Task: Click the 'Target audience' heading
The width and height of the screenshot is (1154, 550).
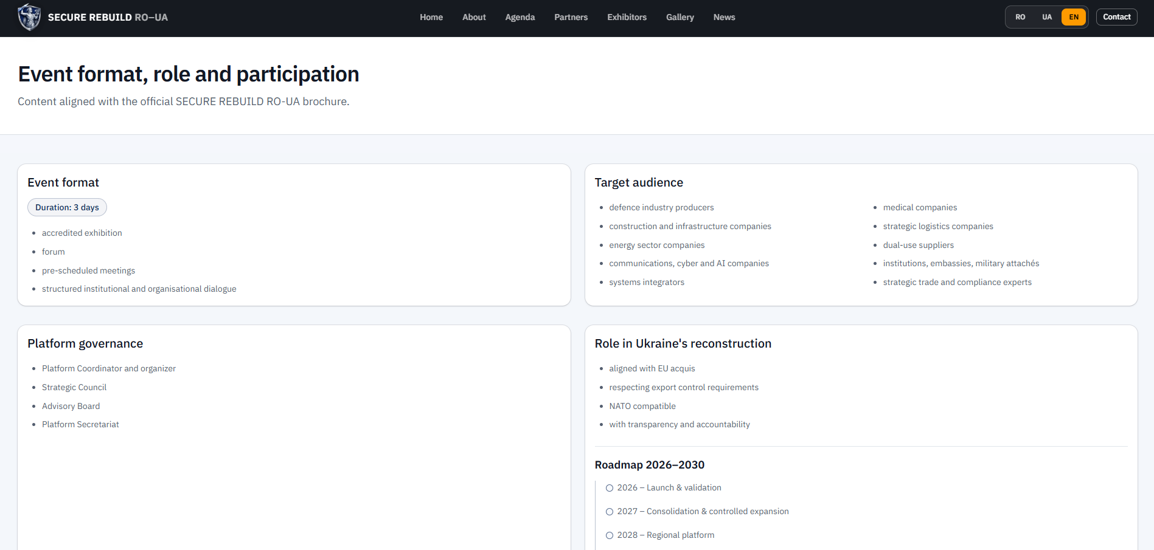Action: [639, 182]
